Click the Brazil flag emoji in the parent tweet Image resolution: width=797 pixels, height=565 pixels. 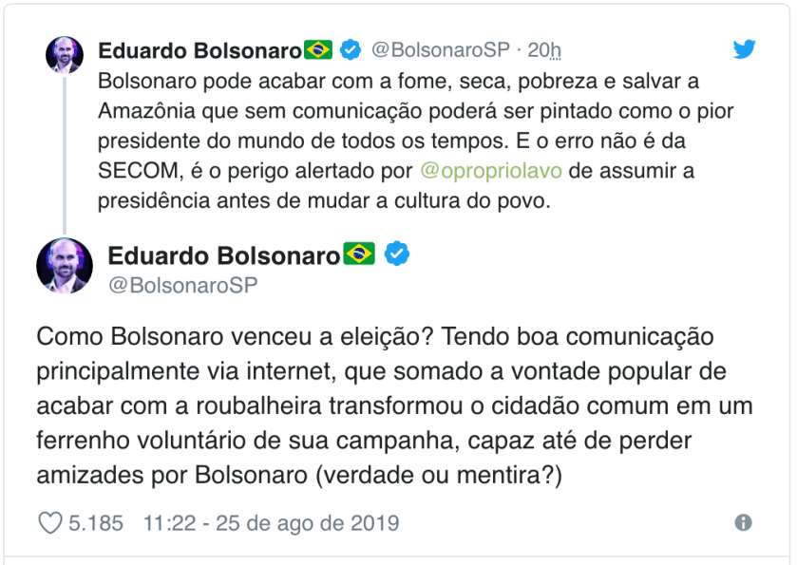pyautogui.click(x=318, y=48)
